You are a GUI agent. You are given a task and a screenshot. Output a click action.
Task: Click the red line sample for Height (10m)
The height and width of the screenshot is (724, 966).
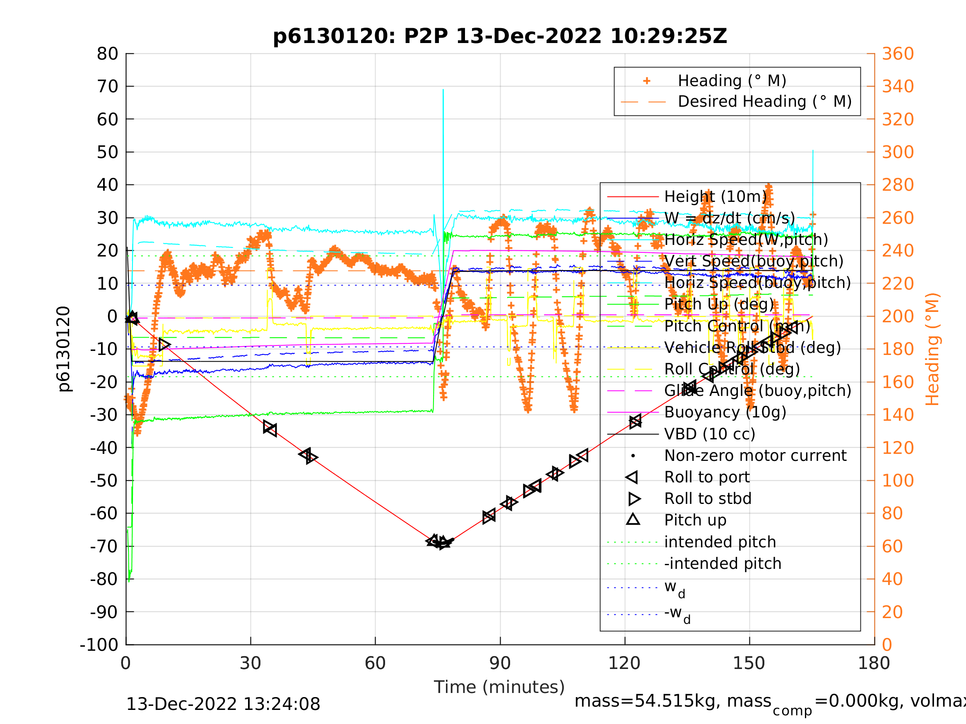[x=633, y=197]
